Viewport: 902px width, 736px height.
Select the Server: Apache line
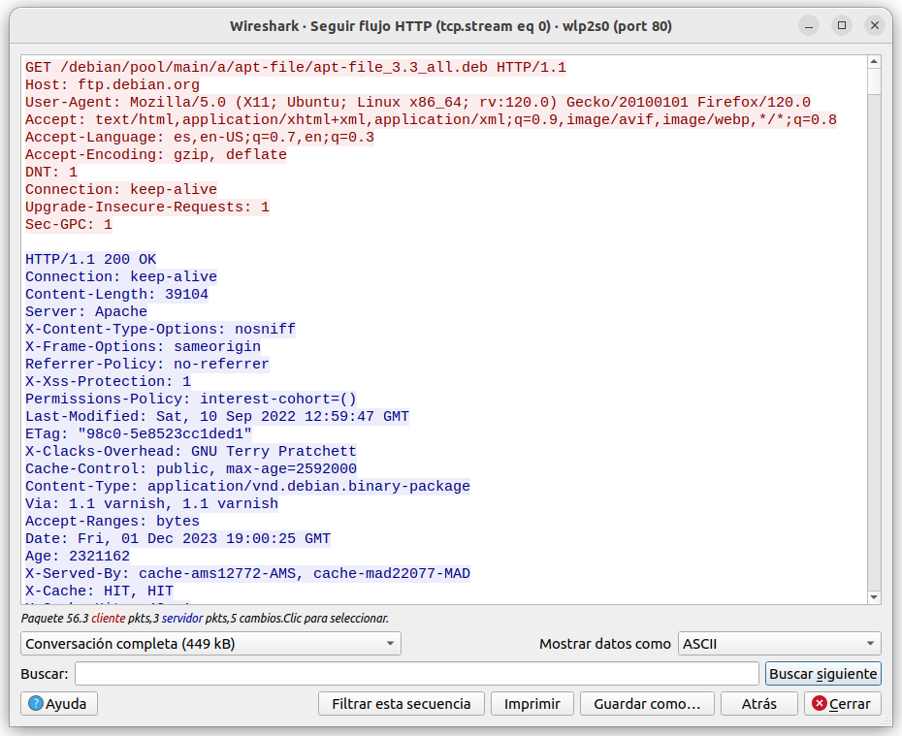click(86, 311)
